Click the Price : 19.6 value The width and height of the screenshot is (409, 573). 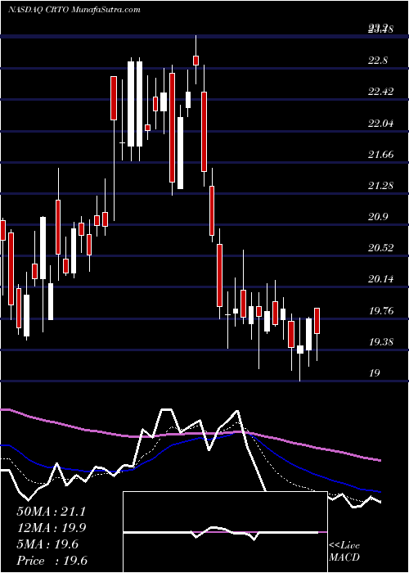52,561
